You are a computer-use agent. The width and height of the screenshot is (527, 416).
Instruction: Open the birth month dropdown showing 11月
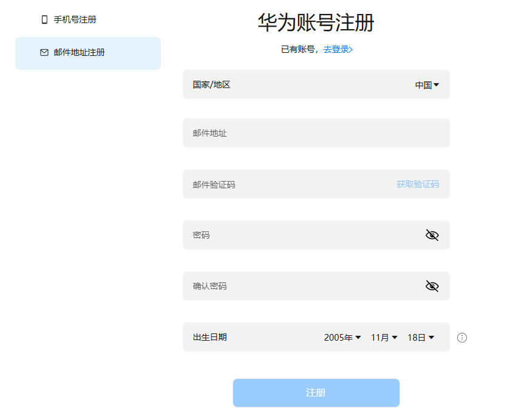[384, 337]
